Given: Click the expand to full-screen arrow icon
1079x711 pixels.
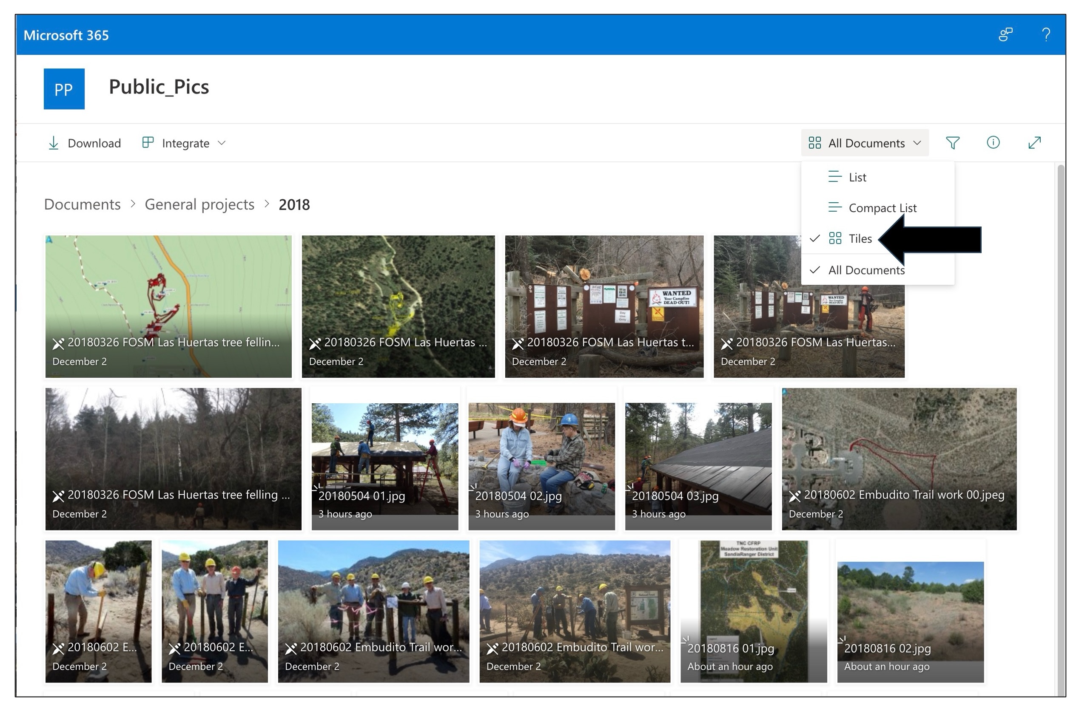Looking at the screenshot, I should click(x=1033, y=143).
